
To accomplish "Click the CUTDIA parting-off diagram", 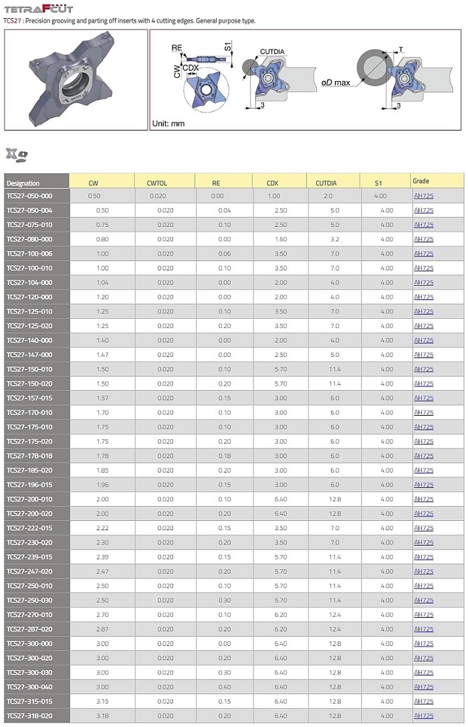I will click(x=269, y=79).
